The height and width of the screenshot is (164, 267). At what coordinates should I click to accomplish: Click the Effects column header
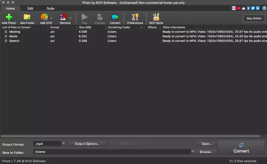pos(152,27)
